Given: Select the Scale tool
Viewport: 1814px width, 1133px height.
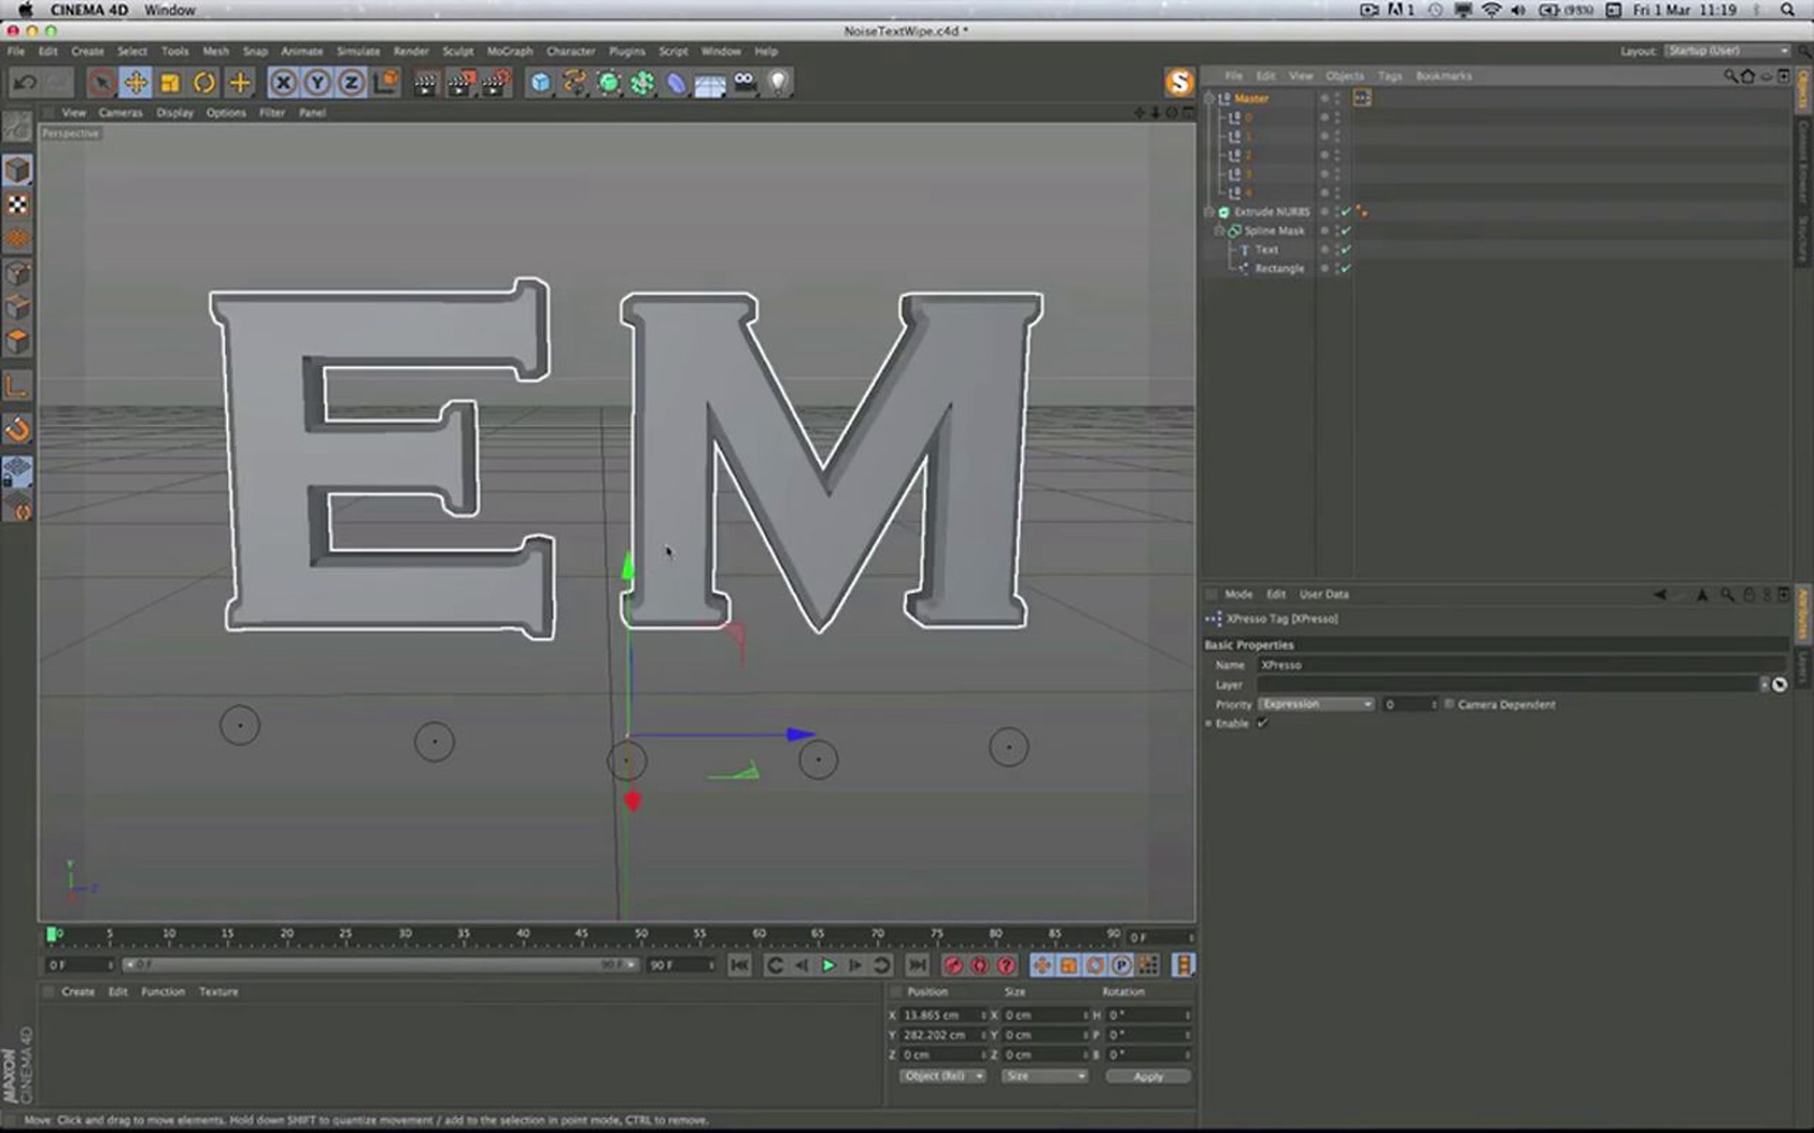Looking at the screenshot, I should pyautogui.click(x=170, y=82).
